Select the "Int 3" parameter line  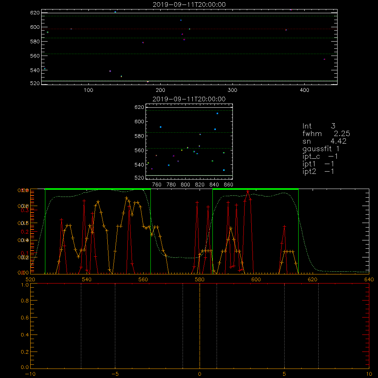(x=319, y=126)
